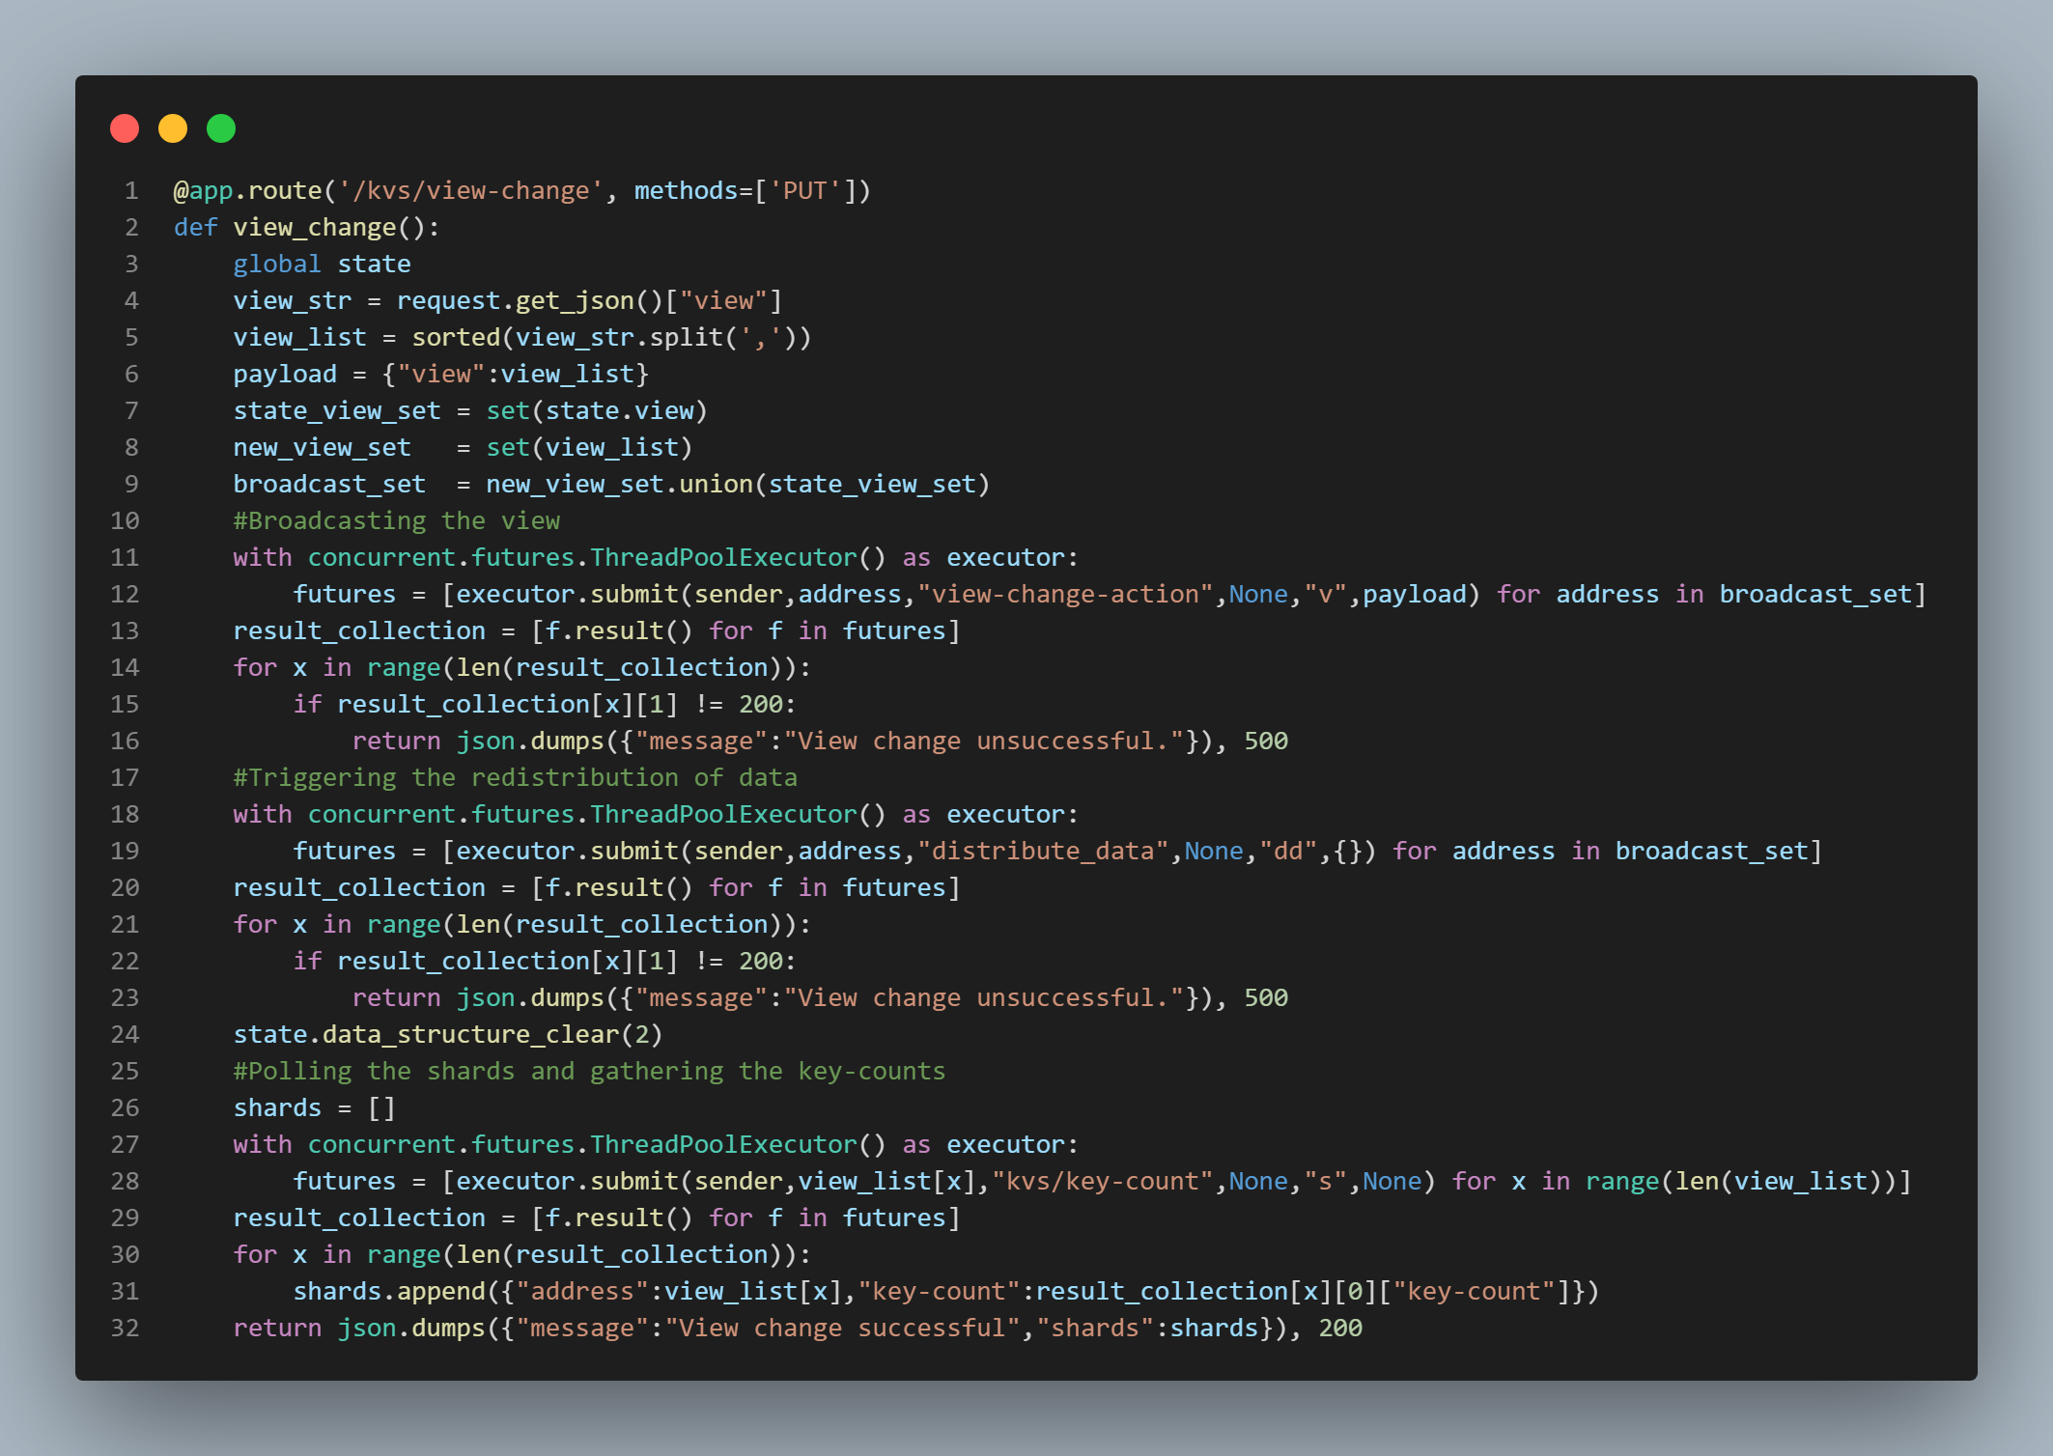Click '500' status code on line 16
Viewport: 2053px width, 1456px height.
pos(1266,742)
